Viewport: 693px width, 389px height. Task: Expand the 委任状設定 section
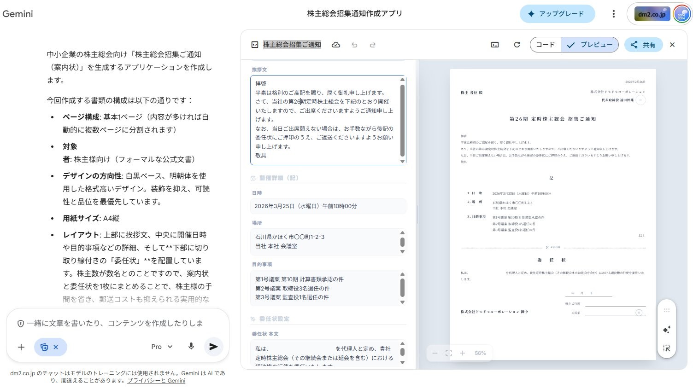(x=275, y=318)
